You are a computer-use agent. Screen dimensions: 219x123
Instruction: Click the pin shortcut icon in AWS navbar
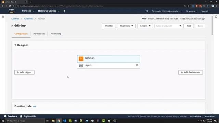click(64, 11)
